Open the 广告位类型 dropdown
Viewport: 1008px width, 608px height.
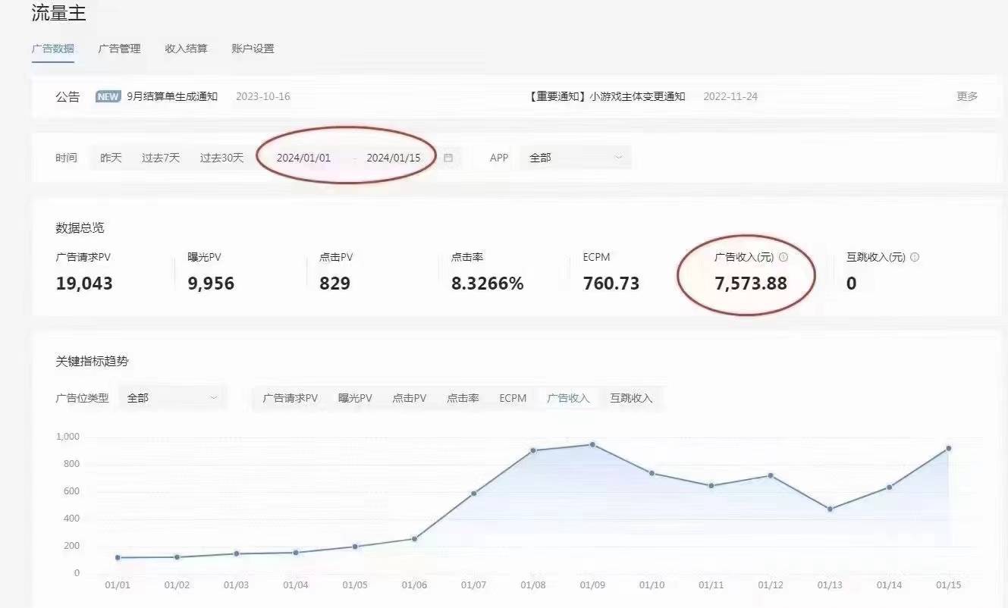[x=172, y=396]
